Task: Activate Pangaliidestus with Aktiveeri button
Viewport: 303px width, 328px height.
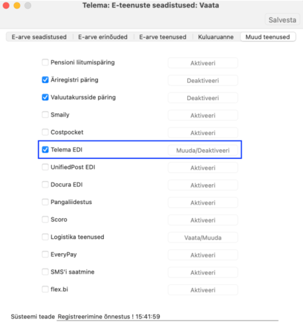Action: pyautogui.click(x=203, y=203)
